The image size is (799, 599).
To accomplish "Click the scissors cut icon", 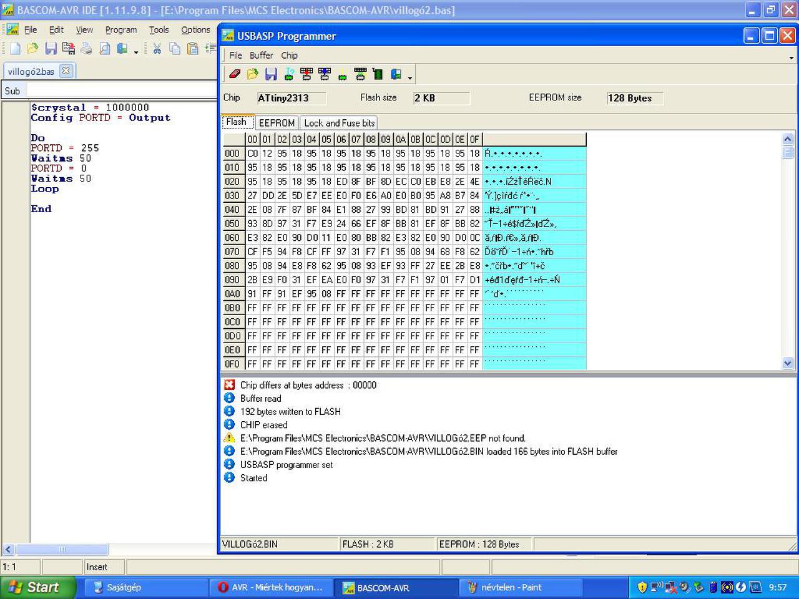I will [157, 49].
